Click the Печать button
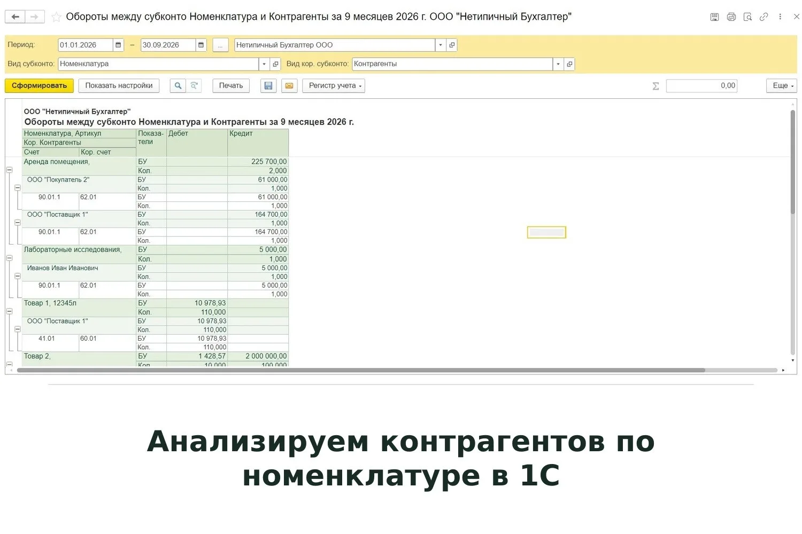Viewport: 802px width, 534px height. pos(231,85)
